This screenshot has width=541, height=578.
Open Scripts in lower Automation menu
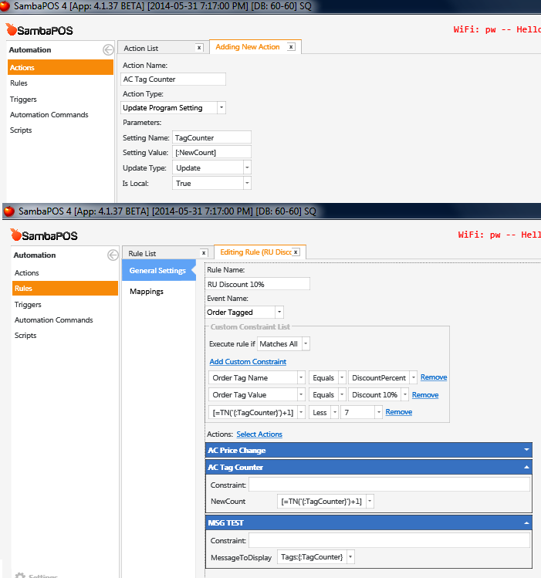click(x=25, y=336)
